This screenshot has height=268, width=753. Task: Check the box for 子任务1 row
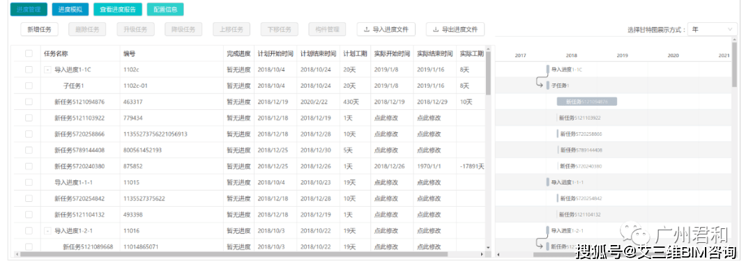[29, 86]
